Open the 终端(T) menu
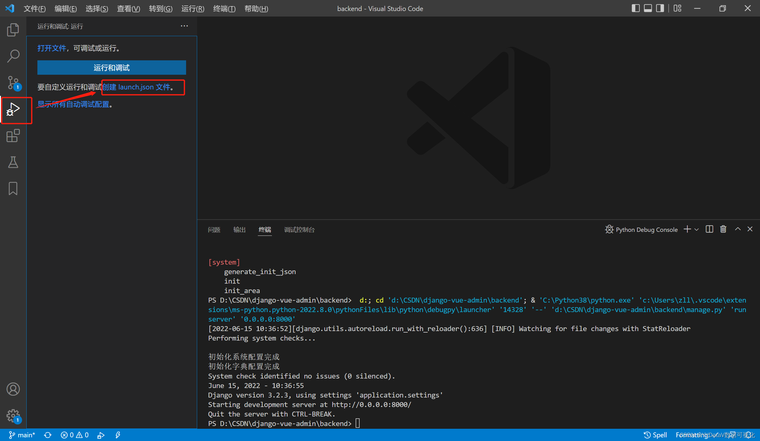This screenshot has height=441, width=760. [x=224, y=9]
